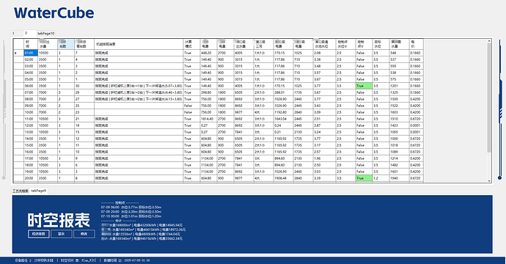Click the 1.2 target level cell in the 20:00 row

[x=381, y=178]
